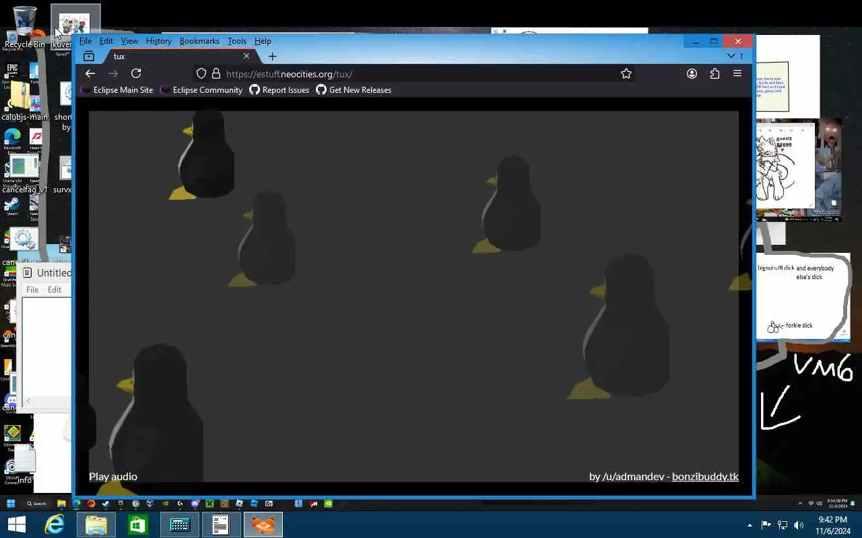862x538 pixels.
Task: Close the tux tab
Action: [x=246, y=56]
